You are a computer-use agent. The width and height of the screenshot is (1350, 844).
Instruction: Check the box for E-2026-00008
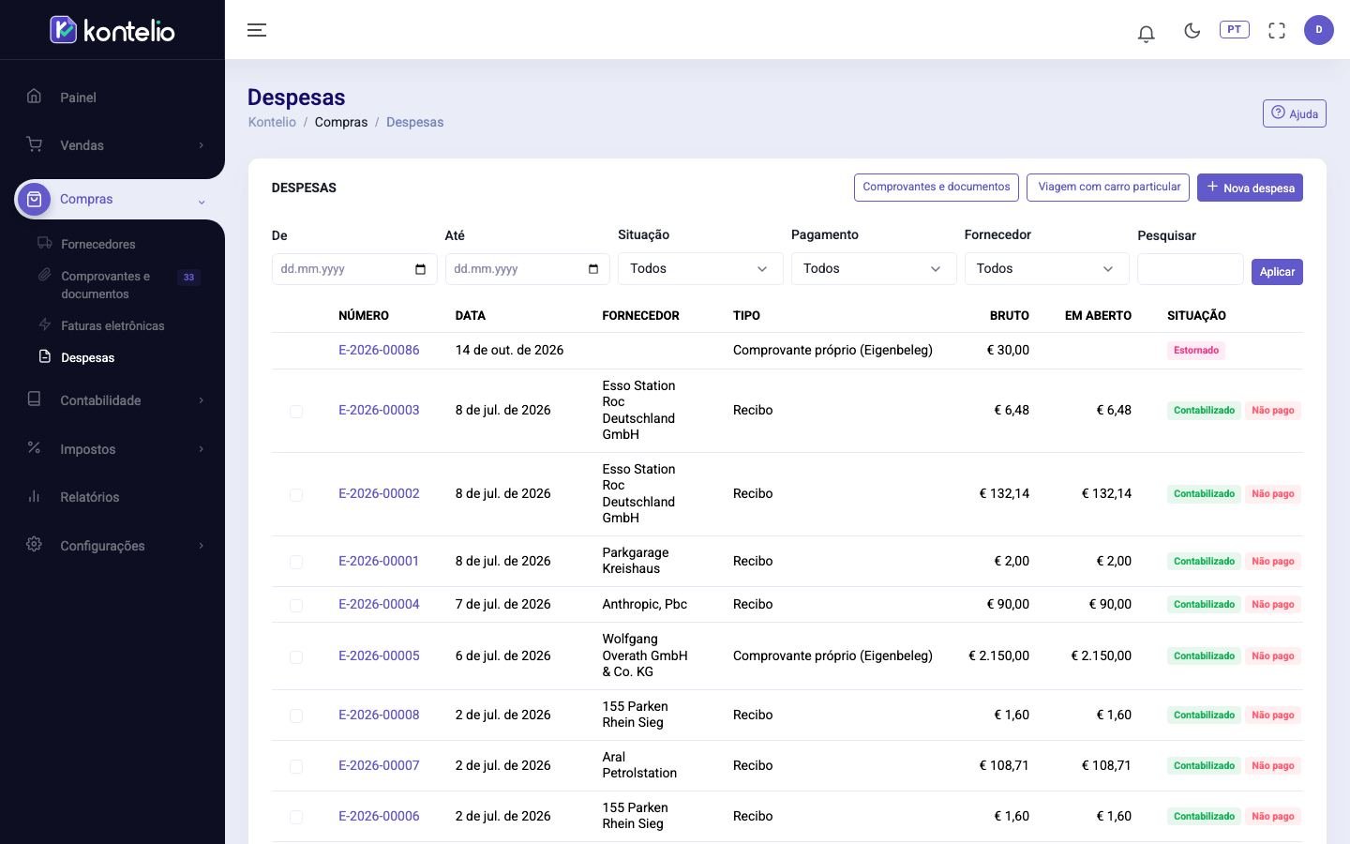tap(296, 716)
